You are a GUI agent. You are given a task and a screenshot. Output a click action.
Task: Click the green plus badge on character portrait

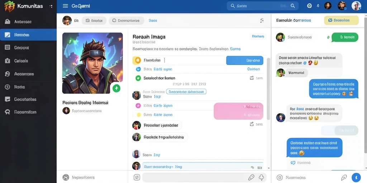click(x=116, y=88)
